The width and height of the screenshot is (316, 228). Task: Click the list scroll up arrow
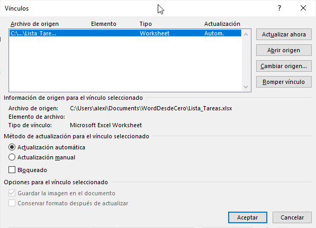pyautogui.click(x=246, y=34)
